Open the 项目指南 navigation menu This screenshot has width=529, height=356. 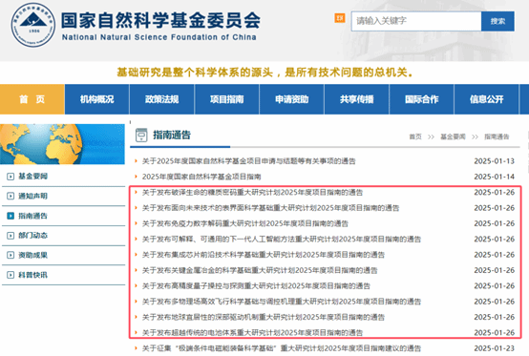(226, 99)
